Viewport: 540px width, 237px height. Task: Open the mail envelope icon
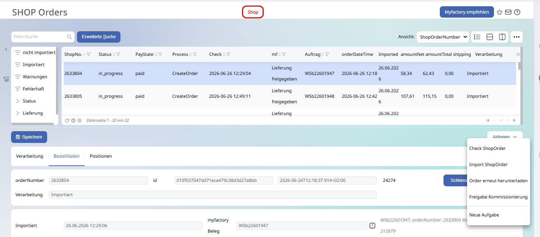(508, 12)
